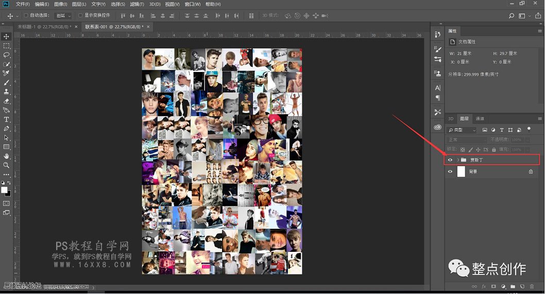This screenshot has width=545, height=294.
Task: Select the Quick Selection tool
Action: pos(6,64)
